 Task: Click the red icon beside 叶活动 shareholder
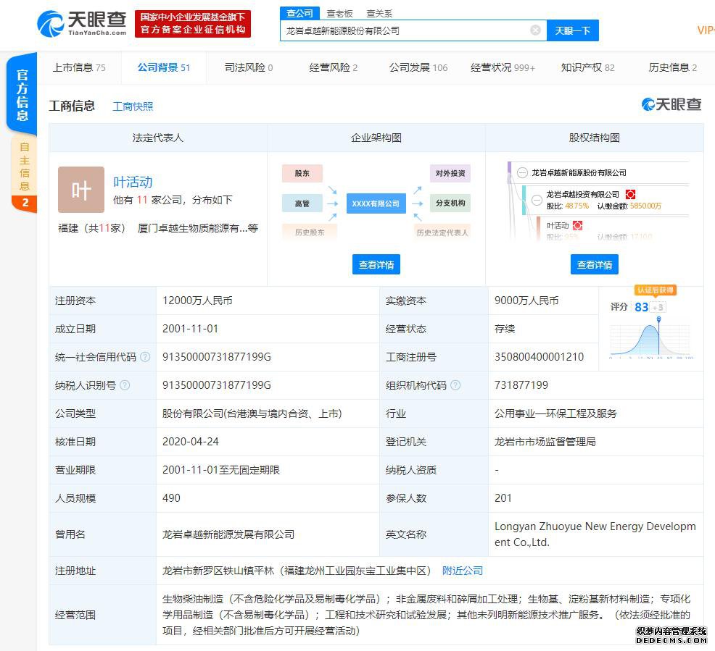pyautogui.click(x=577, y=225)
